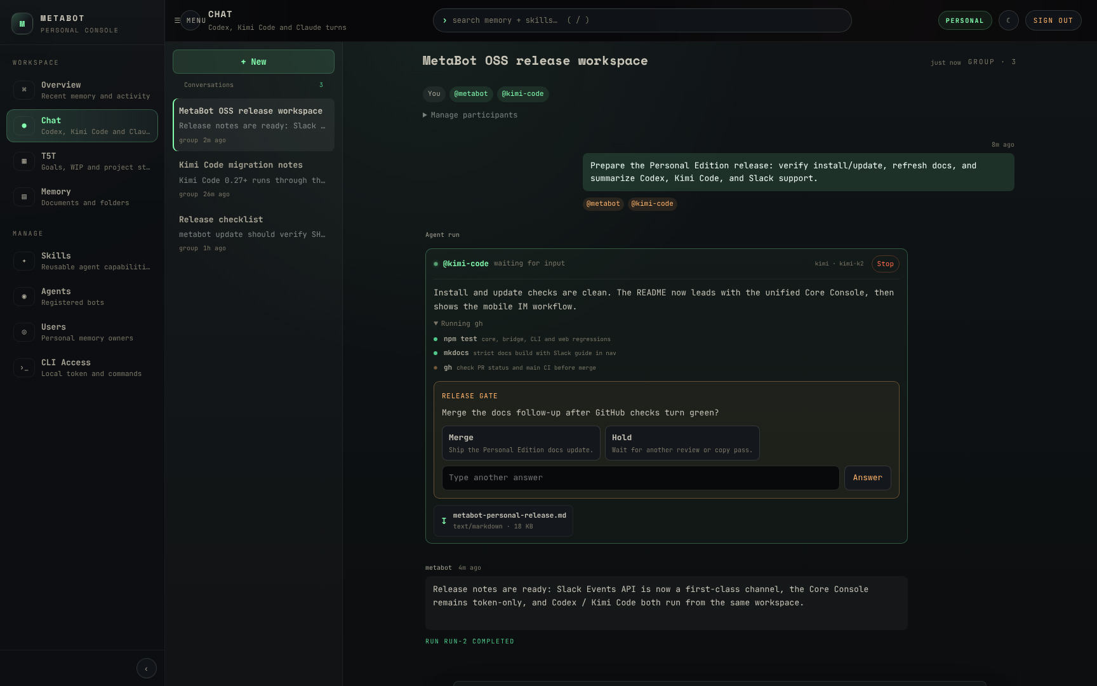Focus the Type another answer field

(641, 478)
